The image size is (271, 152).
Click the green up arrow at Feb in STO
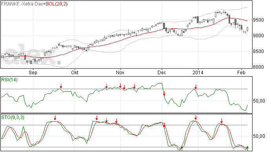pos(247,148)
